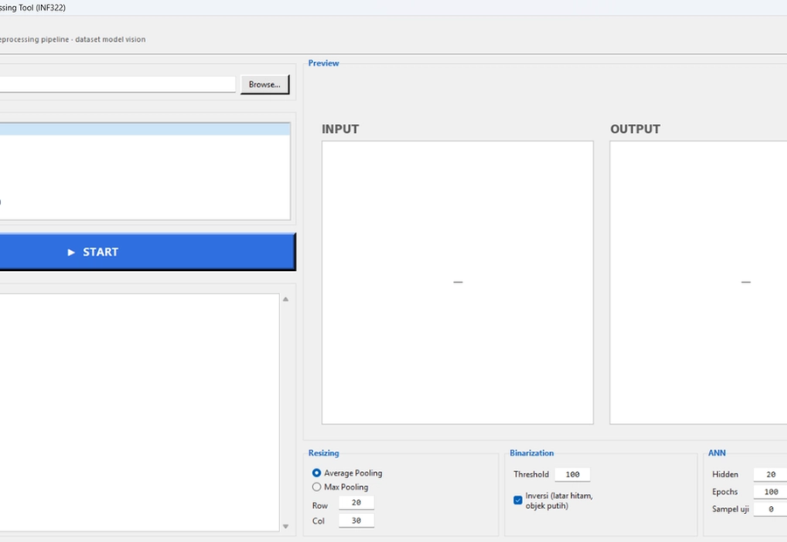The image size is (787, 542).
Task: Click the Threshold label
Action: (x=531, y=474)
